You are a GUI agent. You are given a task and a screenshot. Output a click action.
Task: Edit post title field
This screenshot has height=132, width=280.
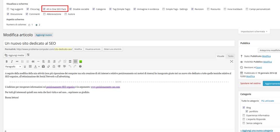(119, 43)
